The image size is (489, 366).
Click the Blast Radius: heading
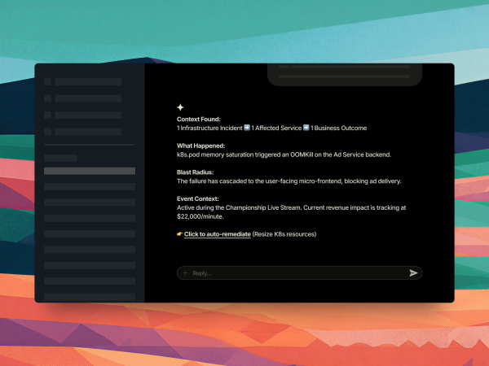pyautogui.click(x=196, y=172)
